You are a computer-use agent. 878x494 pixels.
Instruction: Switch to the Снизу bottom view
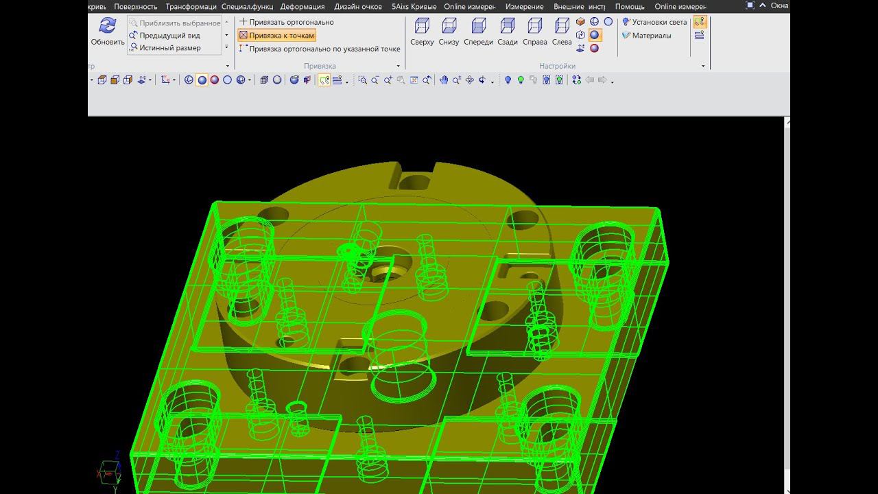click(x=449, y=32)
